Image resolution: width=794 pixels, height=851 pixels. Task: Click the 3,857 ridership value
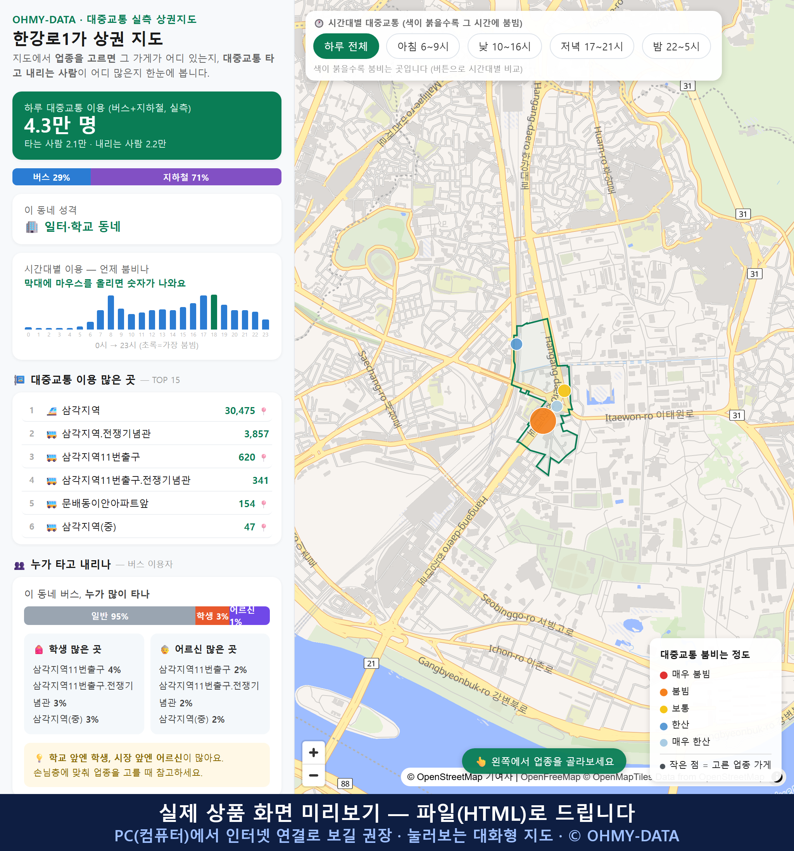(x=256, y=433)
